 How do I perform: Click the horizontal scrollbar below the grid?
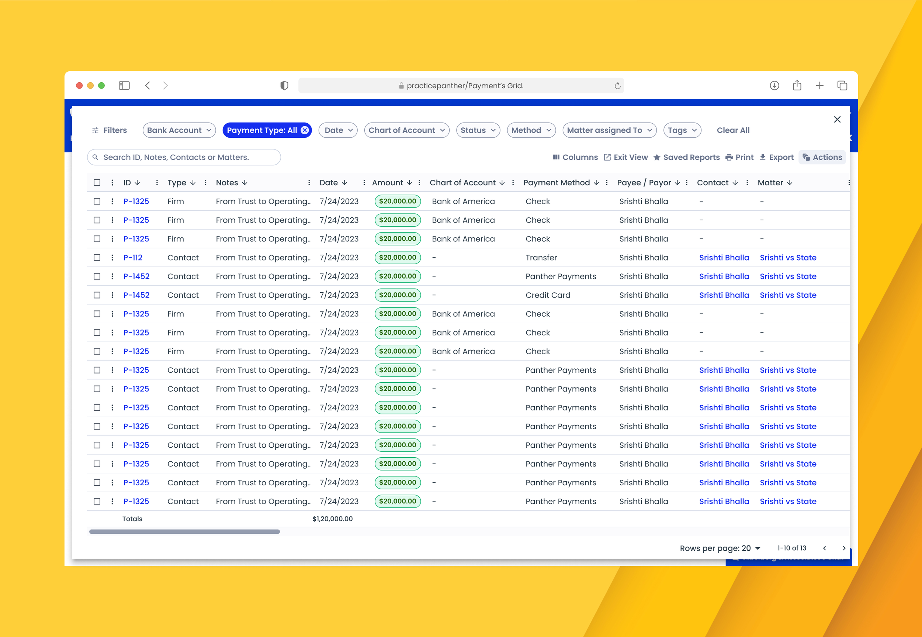(x=185, y=531)
